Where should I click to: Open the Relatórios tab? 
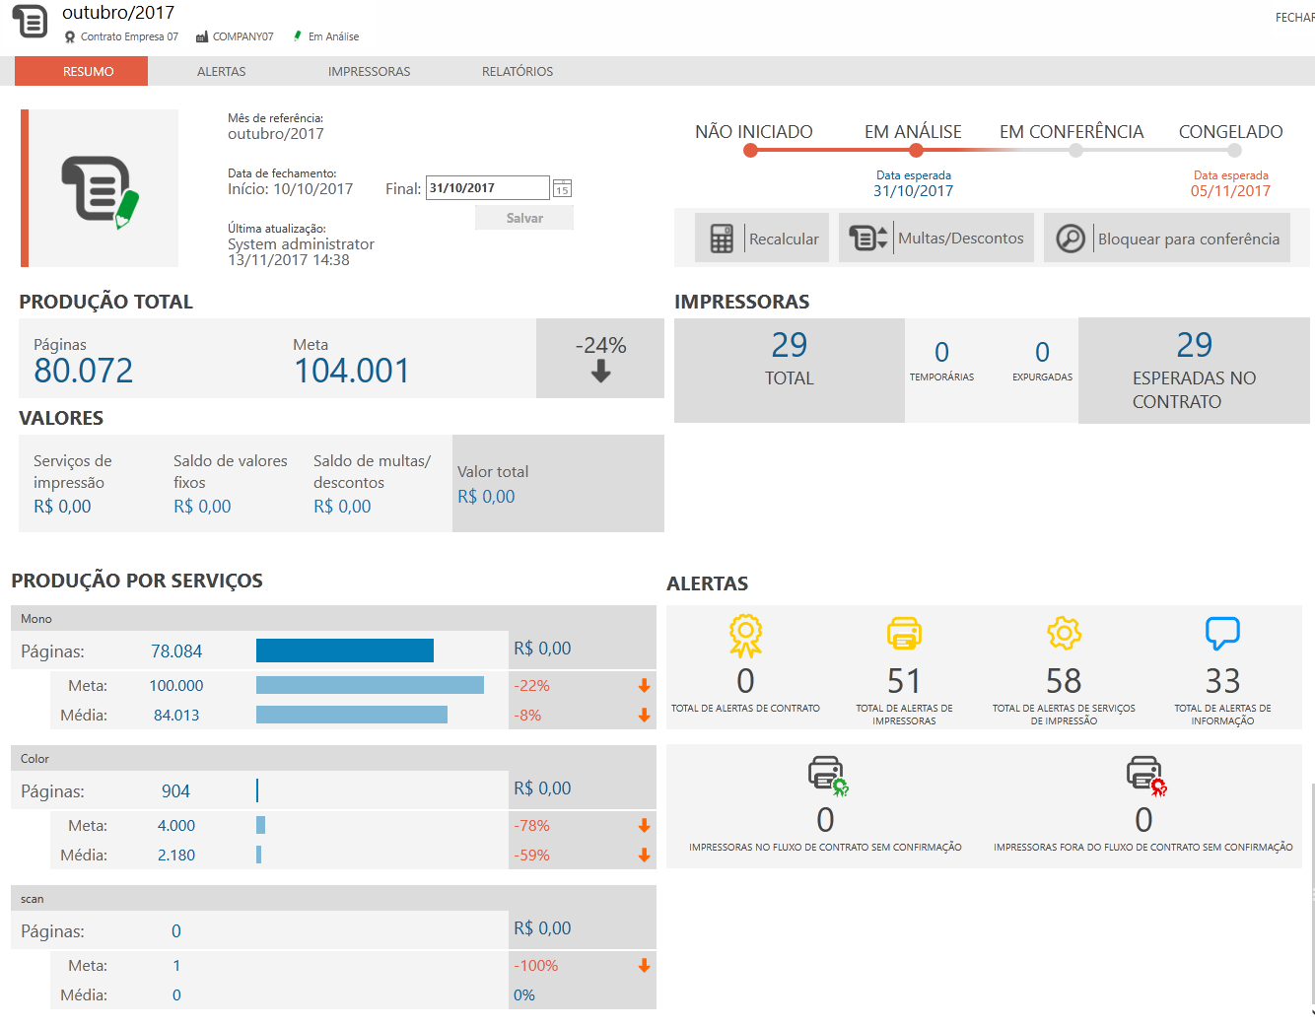(518, 72)
